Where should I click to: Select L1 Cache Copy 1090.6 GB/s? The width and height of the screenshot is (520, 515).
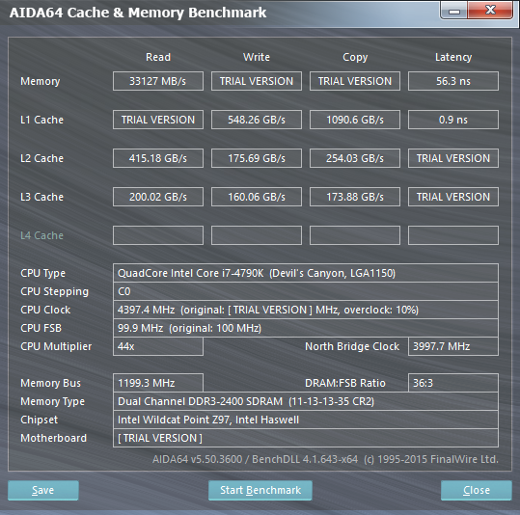[355, 120]
